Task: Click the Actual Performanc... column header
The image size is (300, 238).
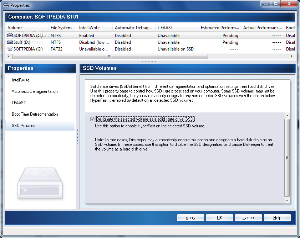Action: pyautogui.click(x=262, y=28)
